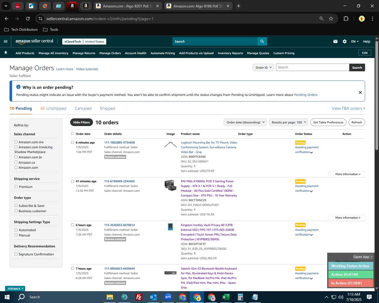Click the Hide Filters button

81,122
